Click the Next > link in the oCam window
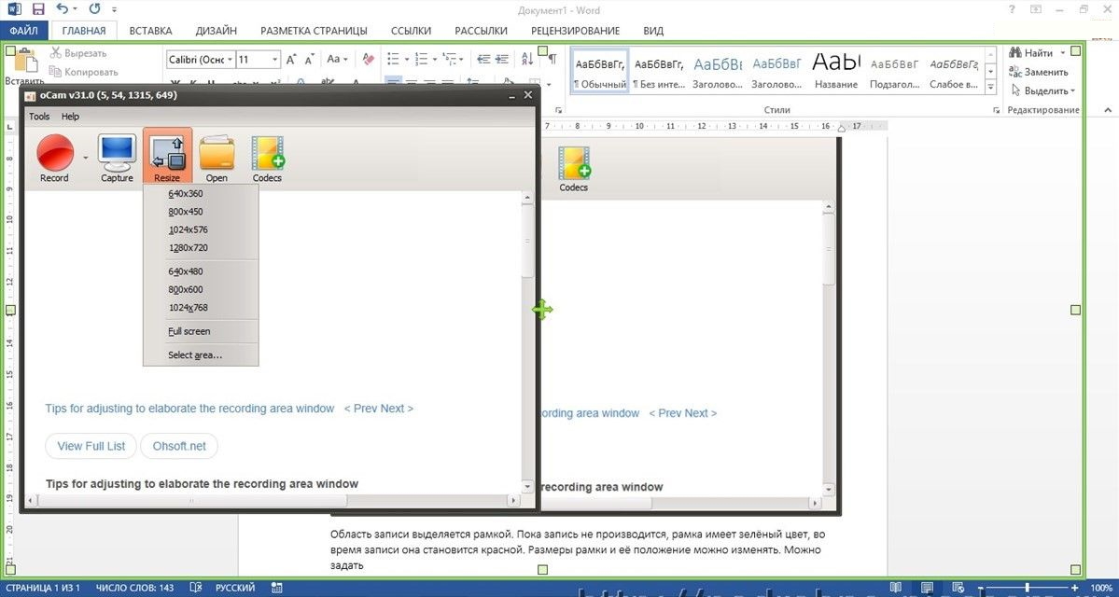Image resolution: width=1119 pixels, height=597 pixels. tap(397, 409)
